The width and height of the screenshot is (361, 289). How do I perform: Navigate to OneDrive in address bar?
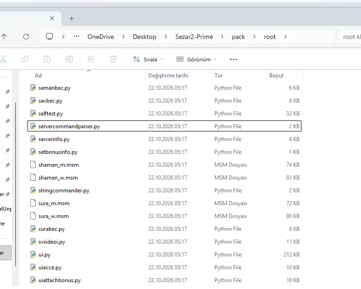coord(101,37)
